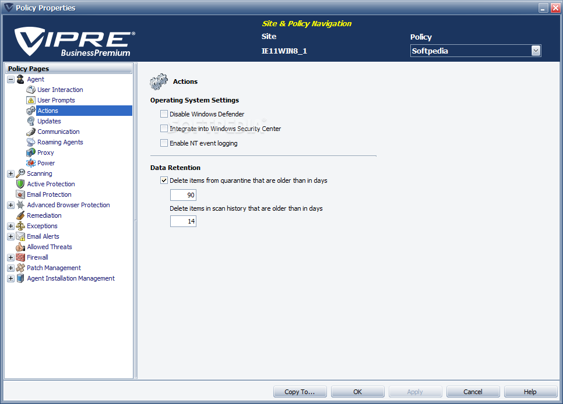Click the Policy Pages panel header
The width and height of the screenshot is (563, 404).
coord(69,69)
